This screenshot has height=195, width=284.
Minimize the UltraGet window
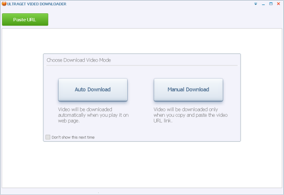click(x=263, y=4)
